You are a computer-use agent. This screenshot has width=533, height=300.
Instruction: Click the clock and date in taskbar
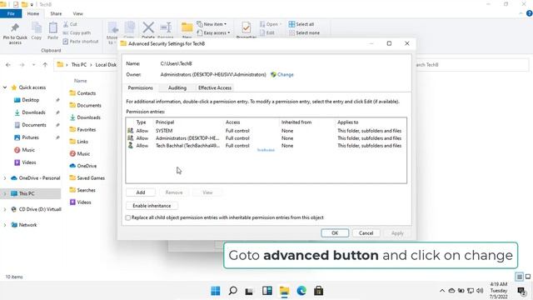[x=499, y=291]
